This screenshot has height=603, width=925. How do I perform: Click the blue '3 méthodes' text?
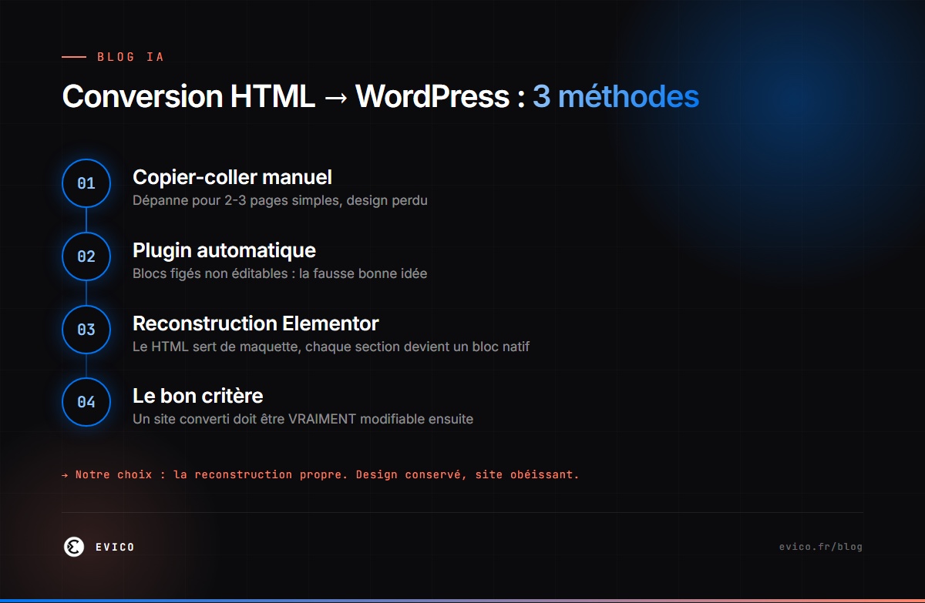[x=616, y=97]
